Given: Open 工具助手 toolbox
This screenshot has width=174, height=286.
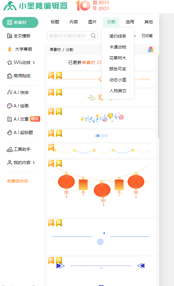Looking at the screenshot, I should (18, 149).
